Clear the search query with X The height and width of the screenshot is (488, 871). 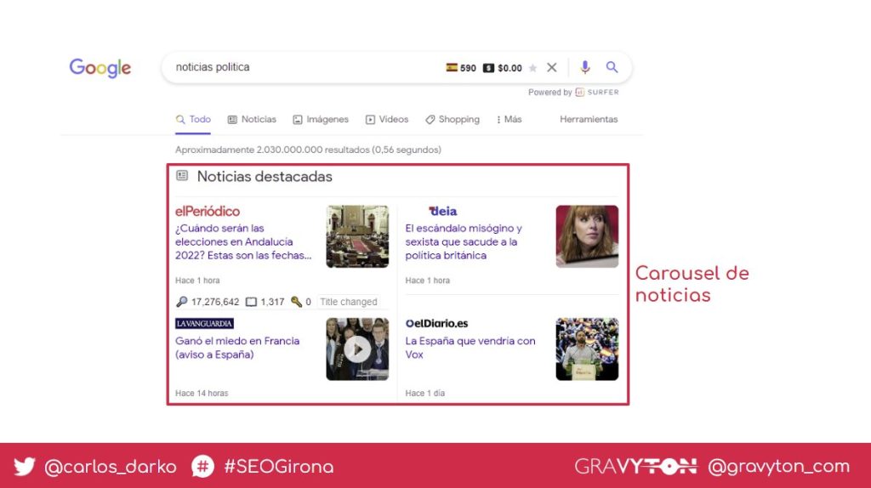[x=551, y=67]
